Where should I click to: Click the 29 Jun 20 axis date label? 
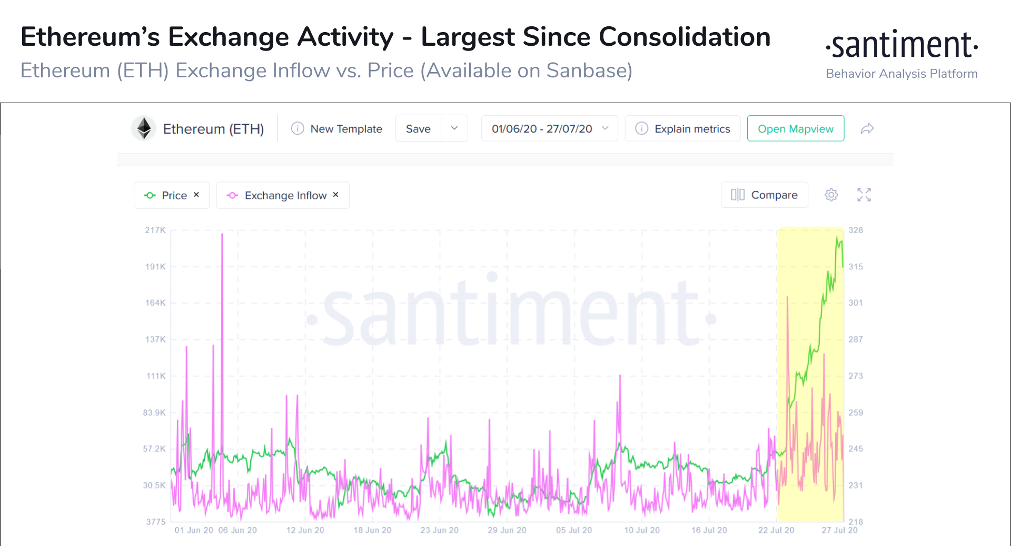[507, 530]
